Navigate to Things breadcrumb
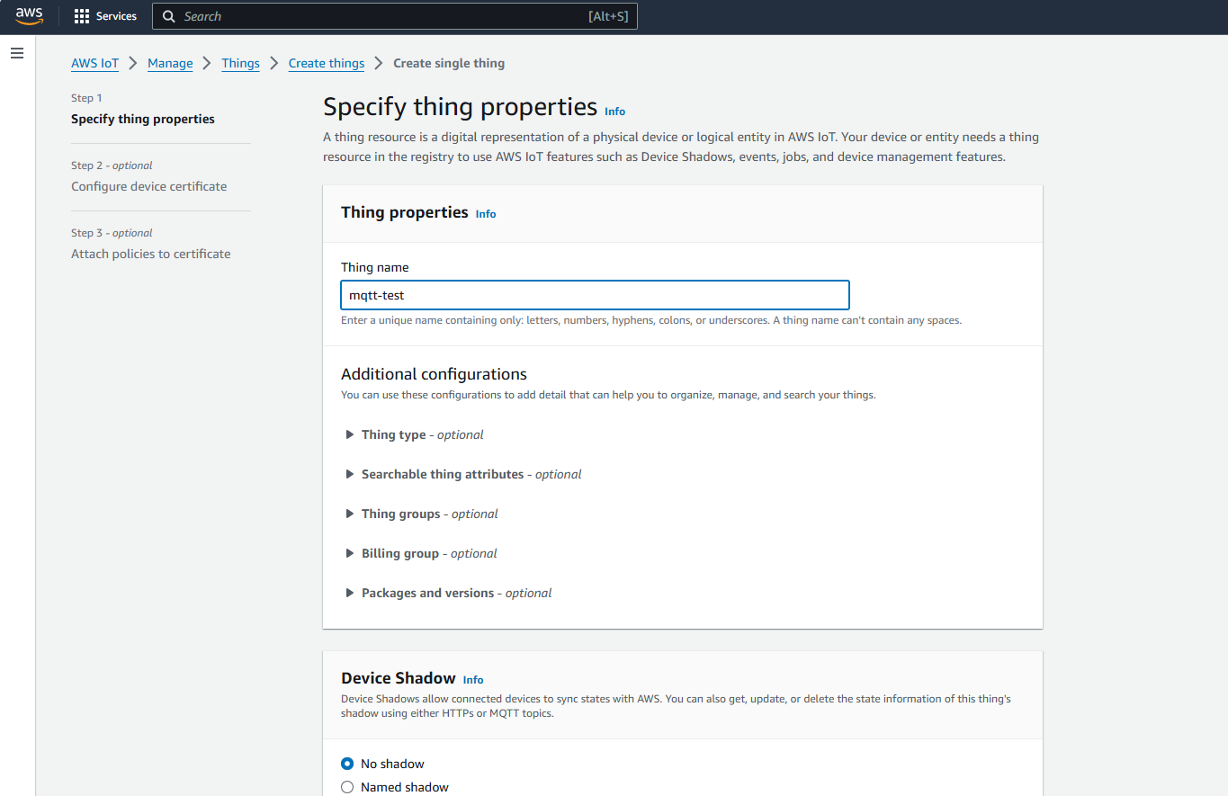This screenshot has width=1228, height=796. (240, 63)
